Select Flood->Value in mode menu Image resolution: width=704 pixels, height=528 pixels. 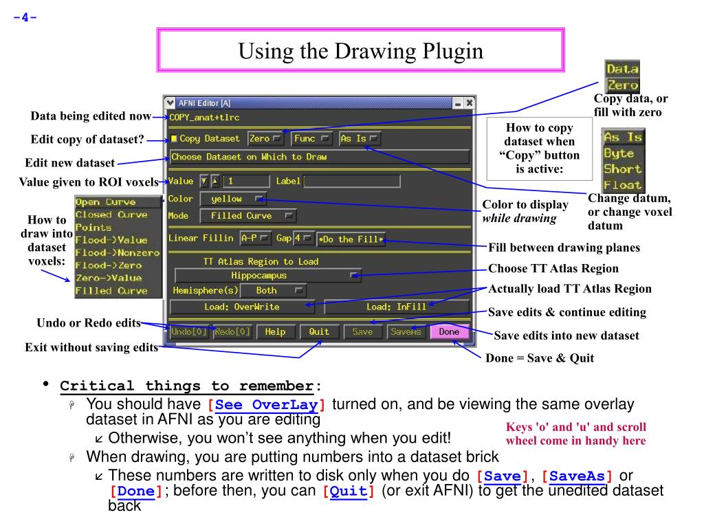(x=118, y=240)
